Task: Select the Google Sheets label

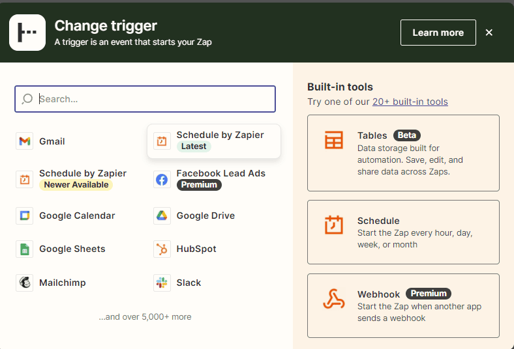Action: tap(72, 249)
